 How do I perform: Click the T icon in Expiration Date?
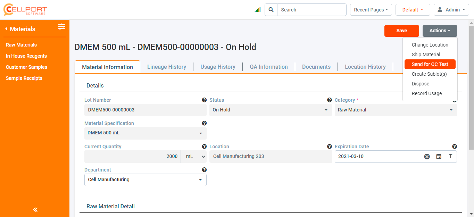(450, 157)
